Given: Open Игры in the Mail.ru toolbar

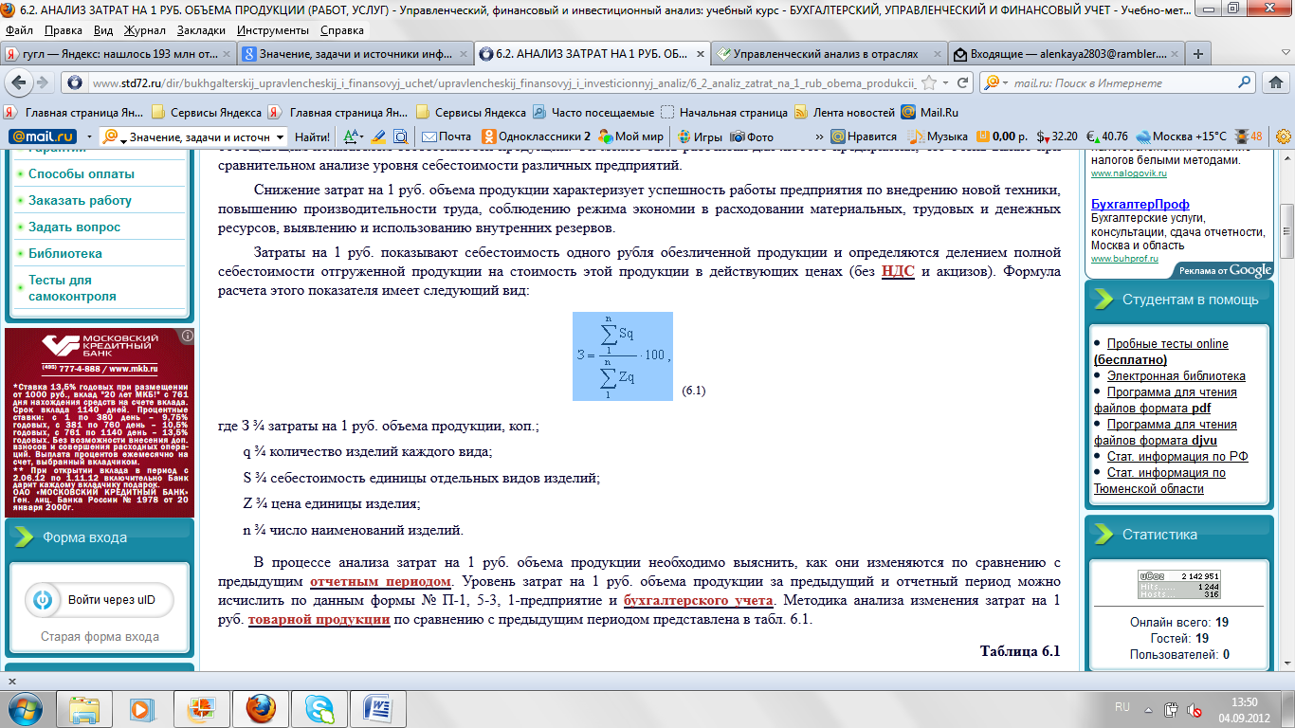Looking at the screenshot, I should click(x=700, y=136).
